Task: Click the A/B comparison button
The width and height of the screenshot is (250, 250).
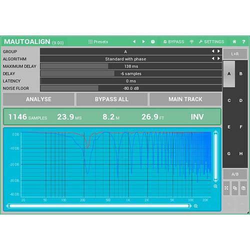Action: (235, 174)
